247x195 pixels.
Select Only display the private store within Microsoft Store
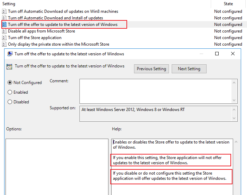pos(59,44)
